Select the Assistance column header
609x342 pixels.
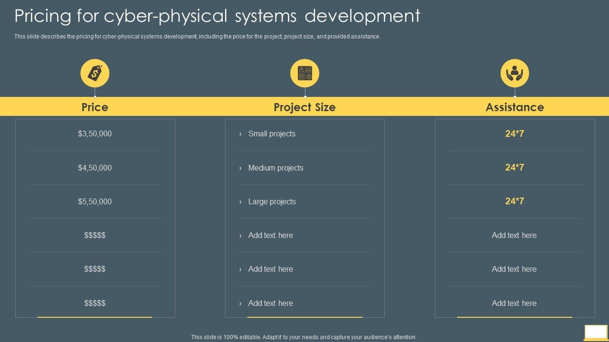pos(514,107)
